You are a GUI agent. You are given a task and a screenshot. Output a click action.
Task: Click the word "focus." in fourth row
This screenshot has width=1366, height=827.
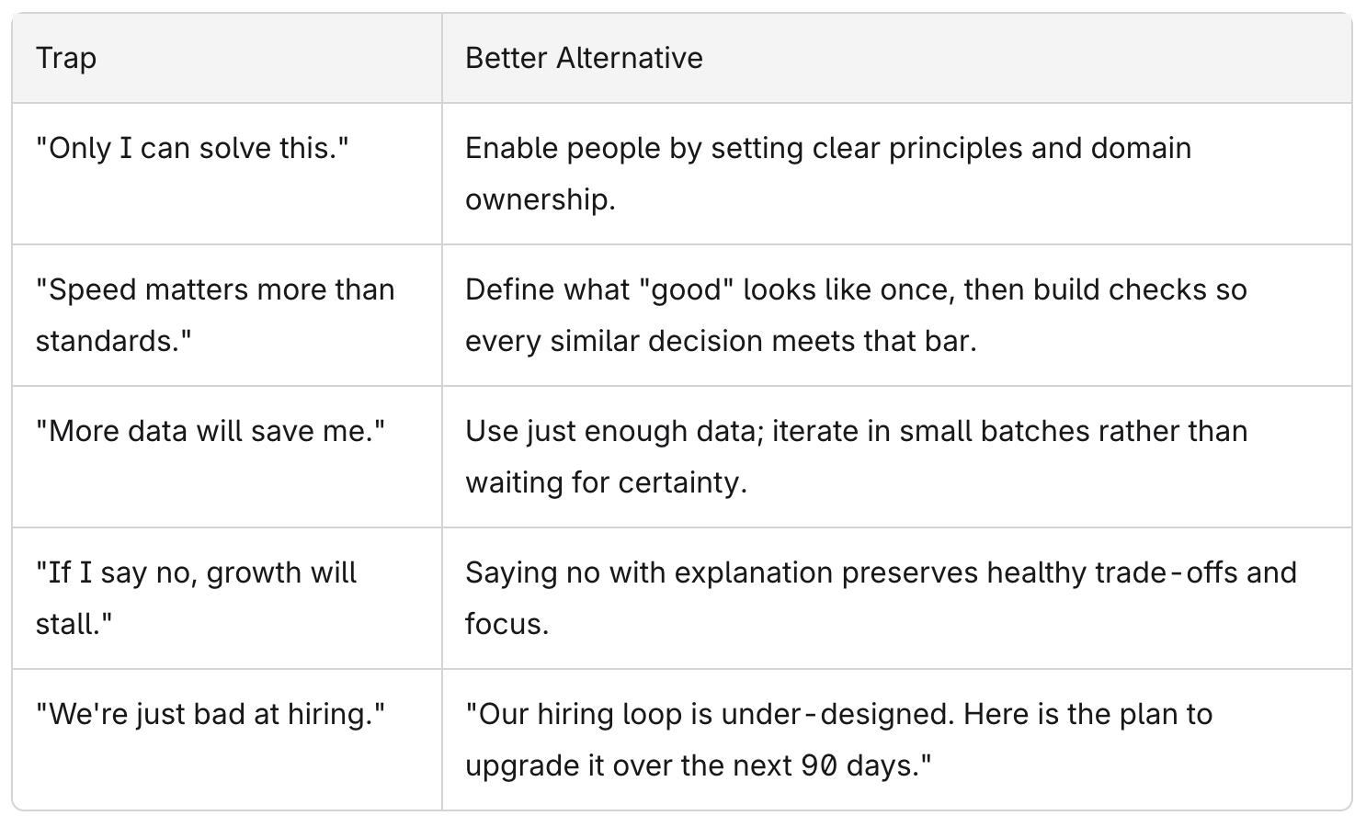pyautogui.click(x=507, y=625)
